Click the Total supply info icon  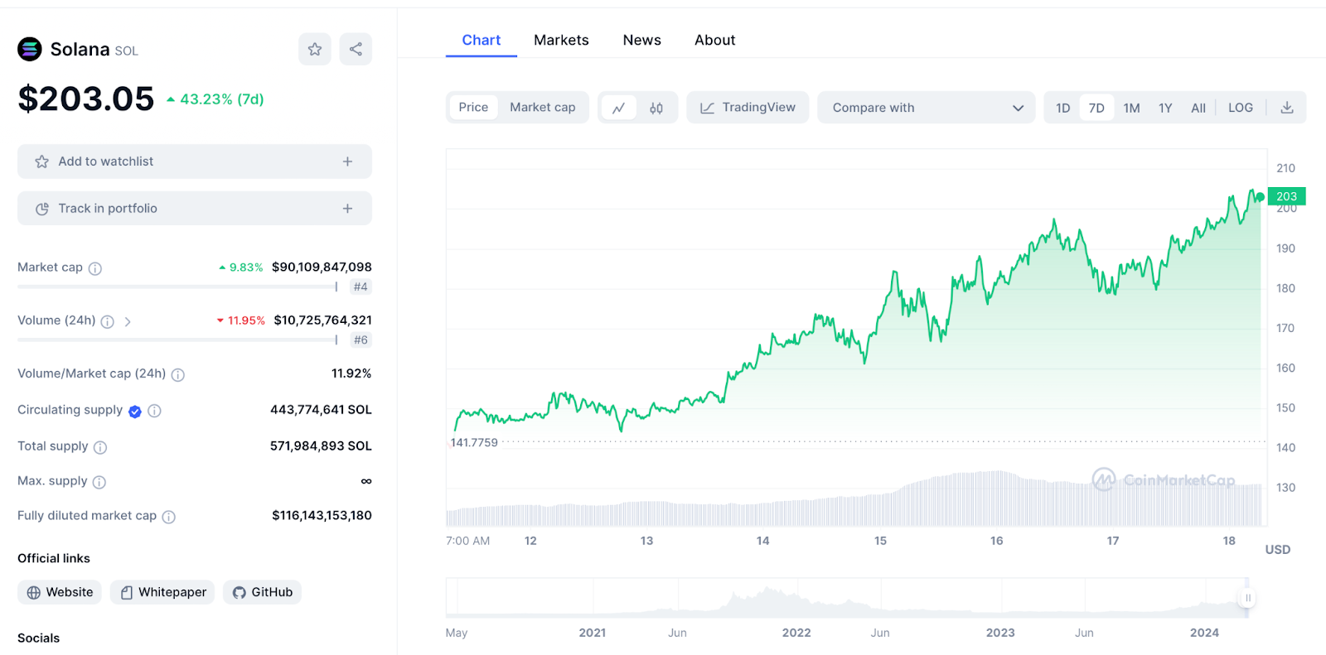[100, 447]
